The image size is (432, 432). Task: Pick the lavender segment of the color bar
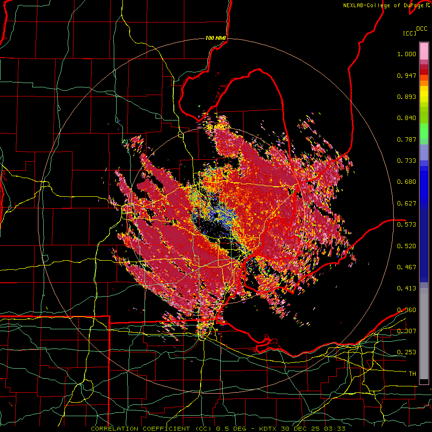coord(424,152)
